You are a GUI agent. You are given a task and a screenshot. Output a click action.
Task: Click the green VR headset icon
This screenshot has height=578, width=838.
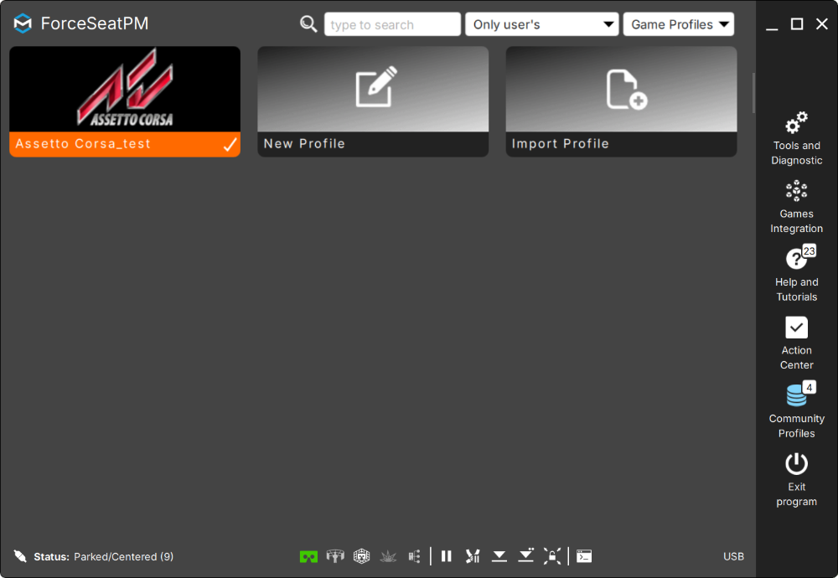(308, 556)
